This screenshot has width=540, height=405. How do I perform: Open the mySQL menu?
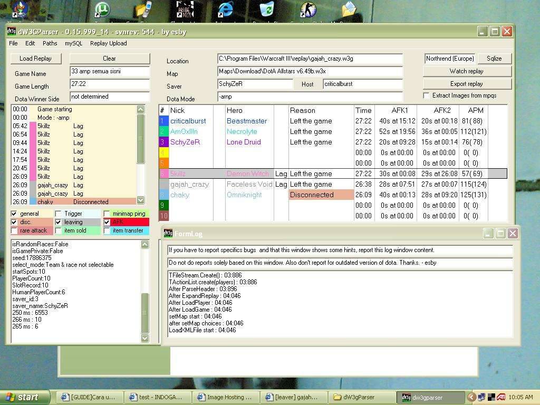coord(74,43)
